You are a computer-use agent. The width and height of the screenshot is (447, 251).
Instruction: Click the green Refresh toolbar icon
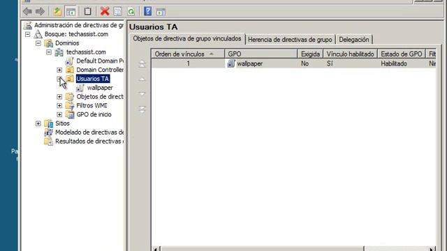[x=131, y=11]
